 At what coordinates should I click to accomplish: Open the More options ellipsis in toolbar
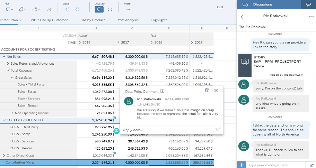128,9
